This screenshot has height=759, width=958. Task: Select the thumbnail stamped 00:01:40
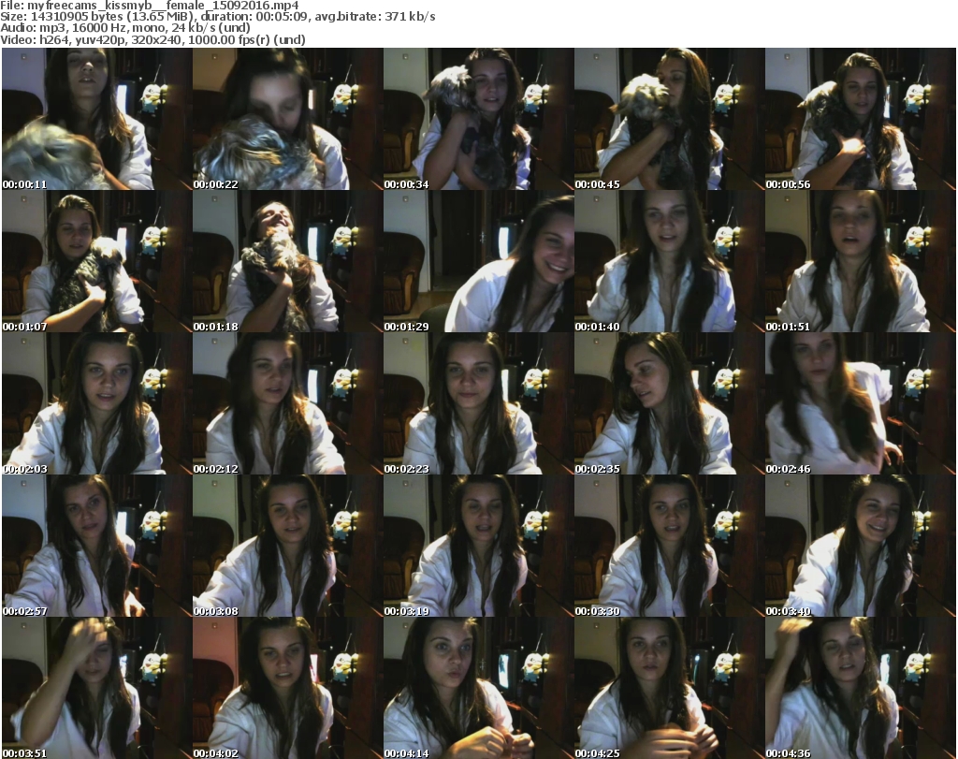pos(670,261)
